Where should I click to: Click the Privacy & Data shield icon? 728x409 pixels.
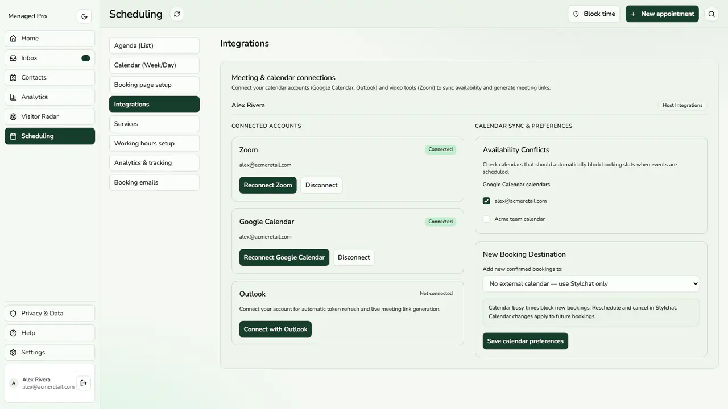point(13,314)
